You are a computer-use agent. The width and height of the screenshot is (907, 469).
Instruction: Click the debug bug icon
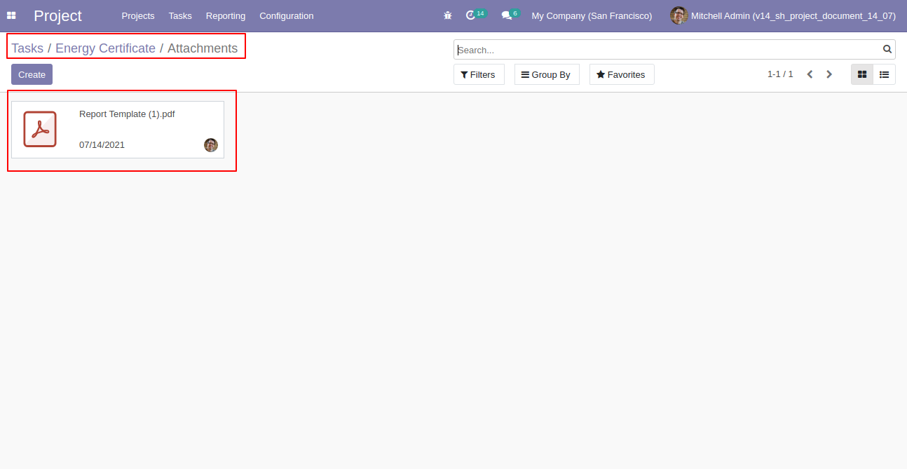coord(448,15)
